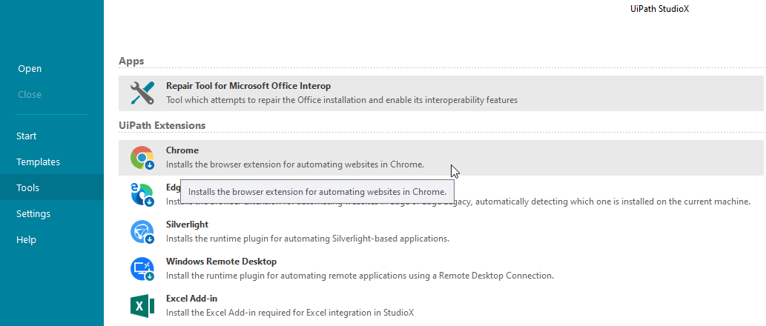This screenshot has width=766, height=326.
Task: Go to the Start page
Action: click(x=27, y=136)
